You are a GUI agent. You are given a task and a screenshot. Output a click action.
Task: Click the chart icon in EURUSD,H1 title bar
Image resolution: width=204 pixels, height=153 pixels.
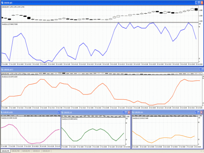pyautogui.click(x=62, y=113)
